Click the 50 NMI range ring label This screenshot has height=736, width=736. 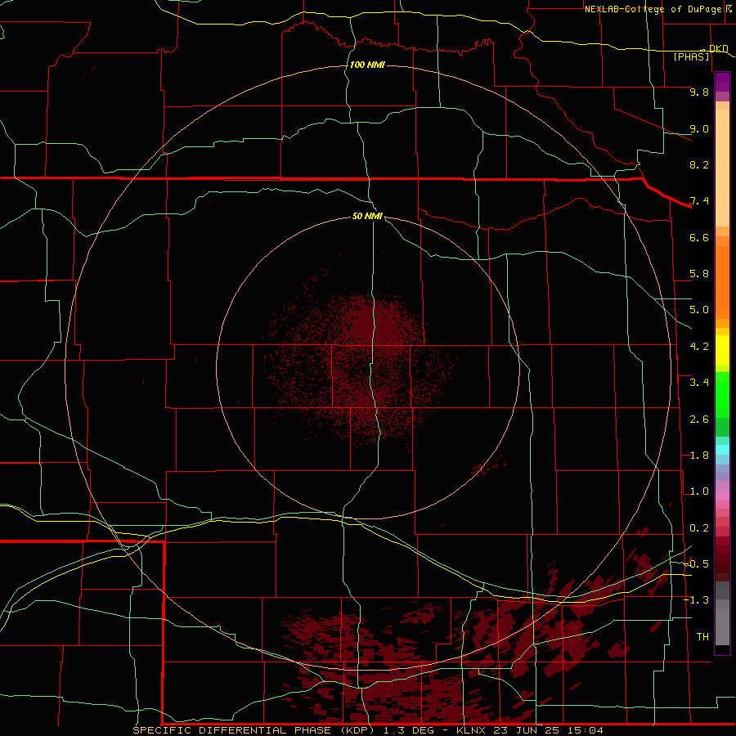coord(367,216)
